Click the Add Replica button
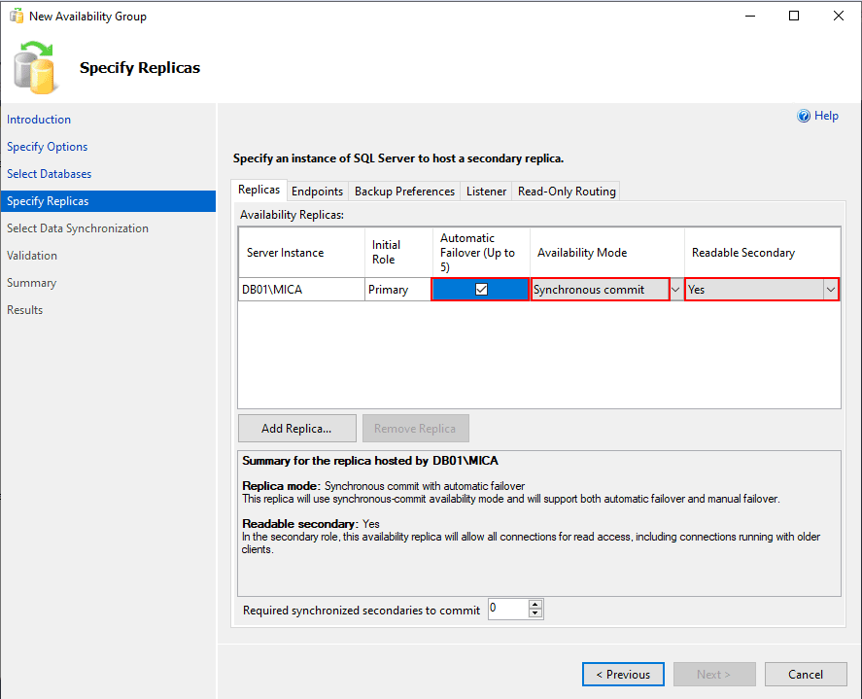The image size is (862, 699). point(296,429)
